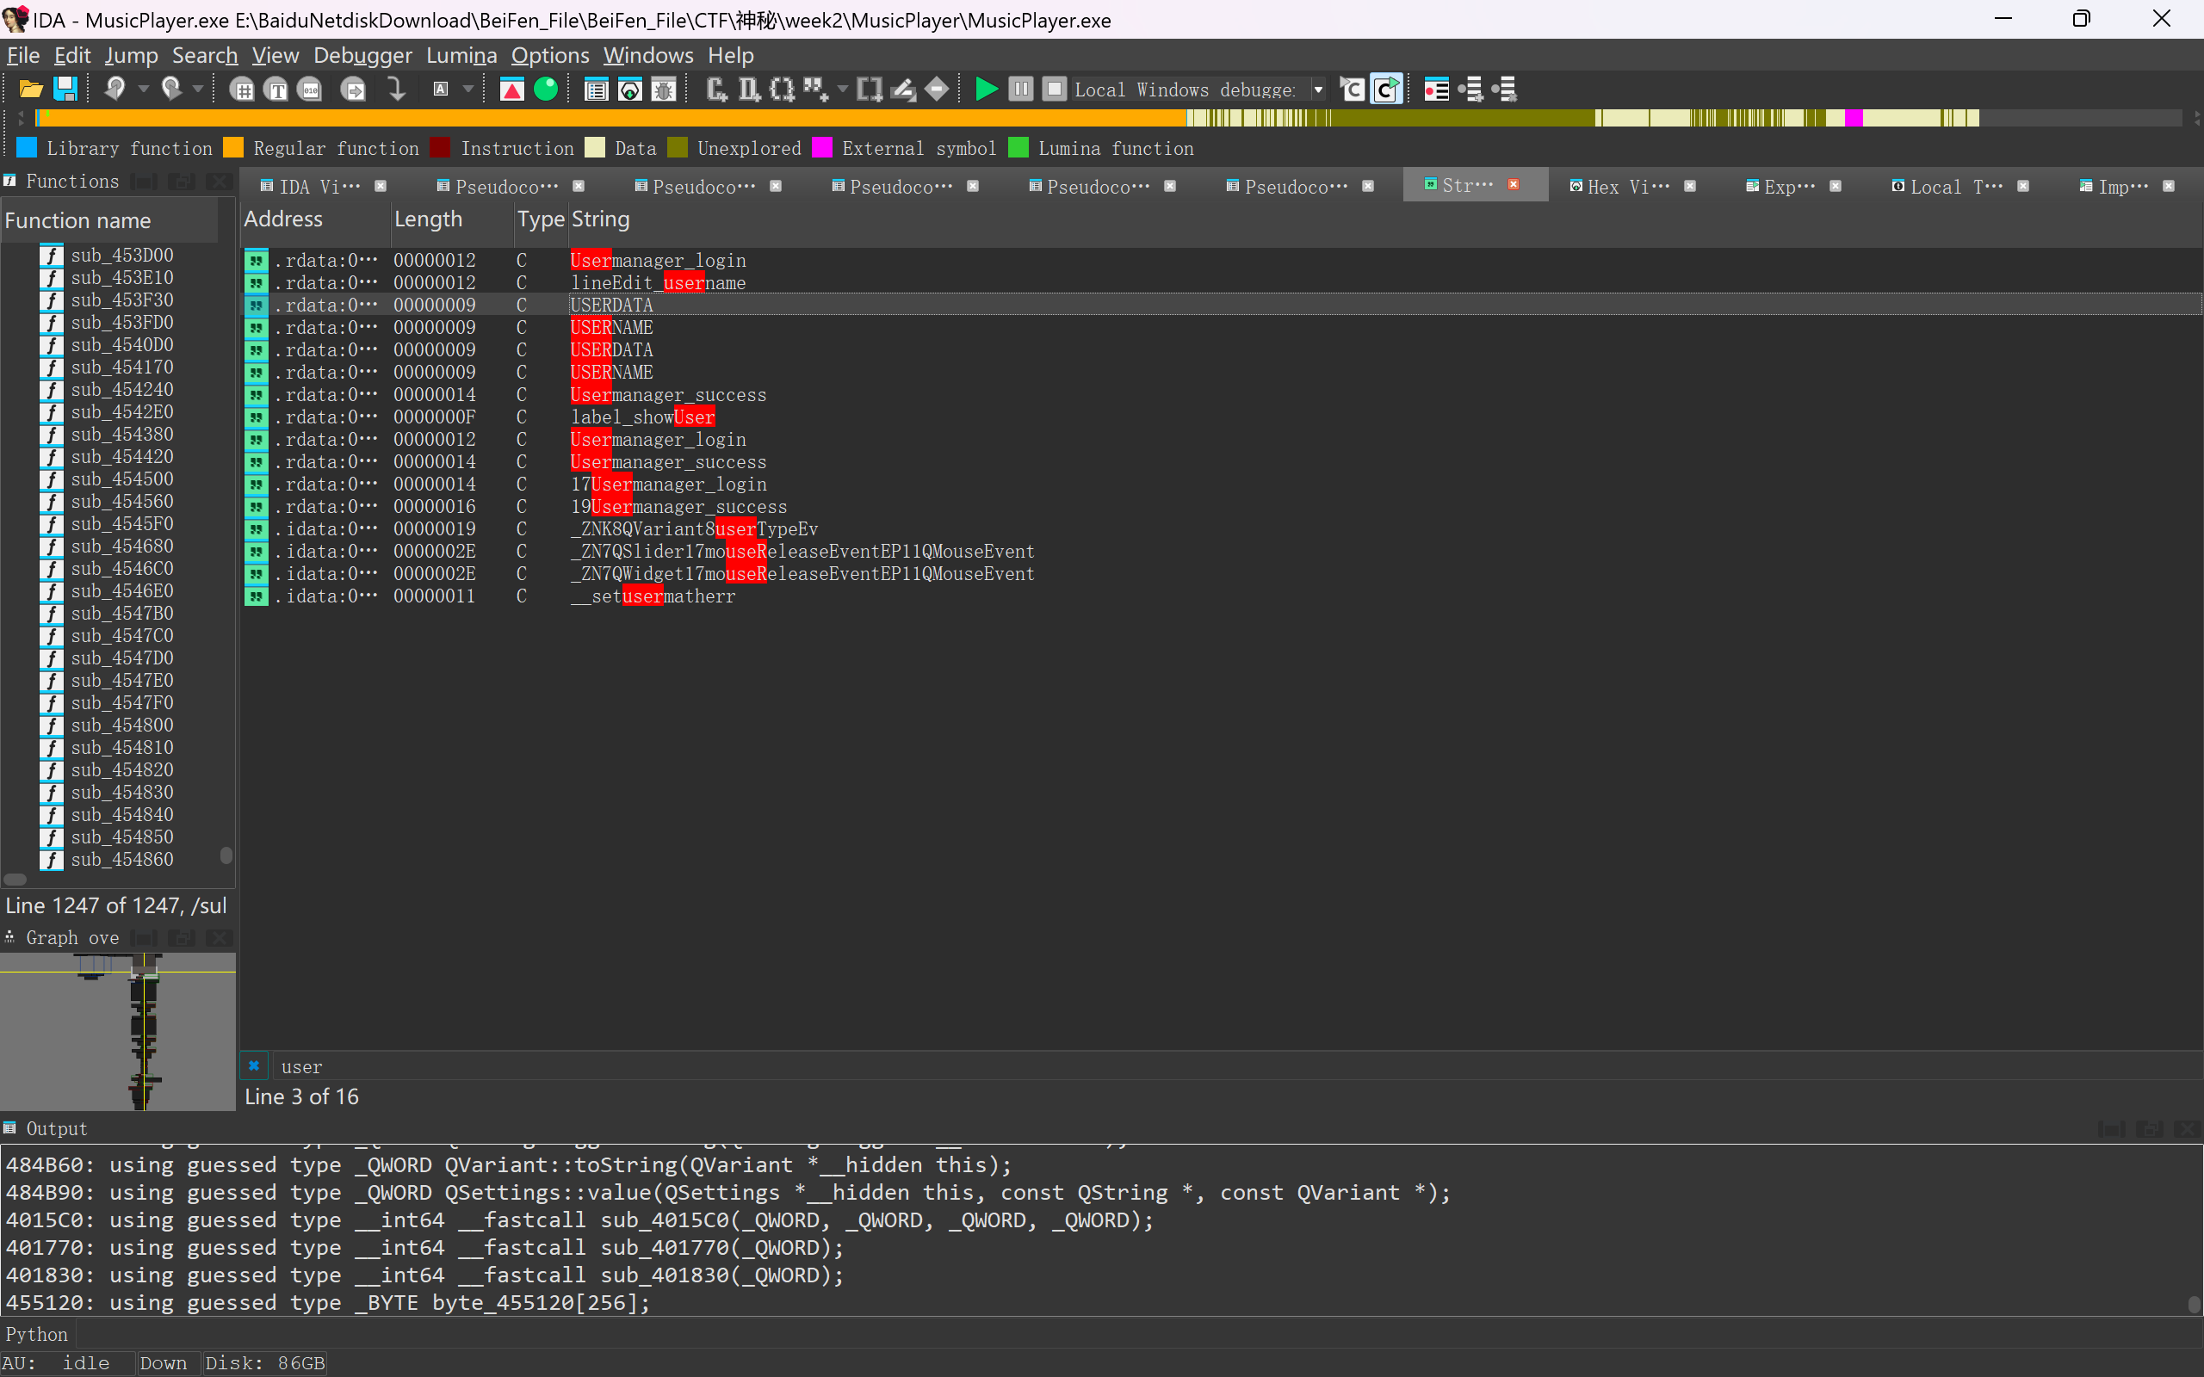The width and height of the screenshot is (2204, 1377).
Task: Click the red triangle toolbar icon
Action: [512, 90]
